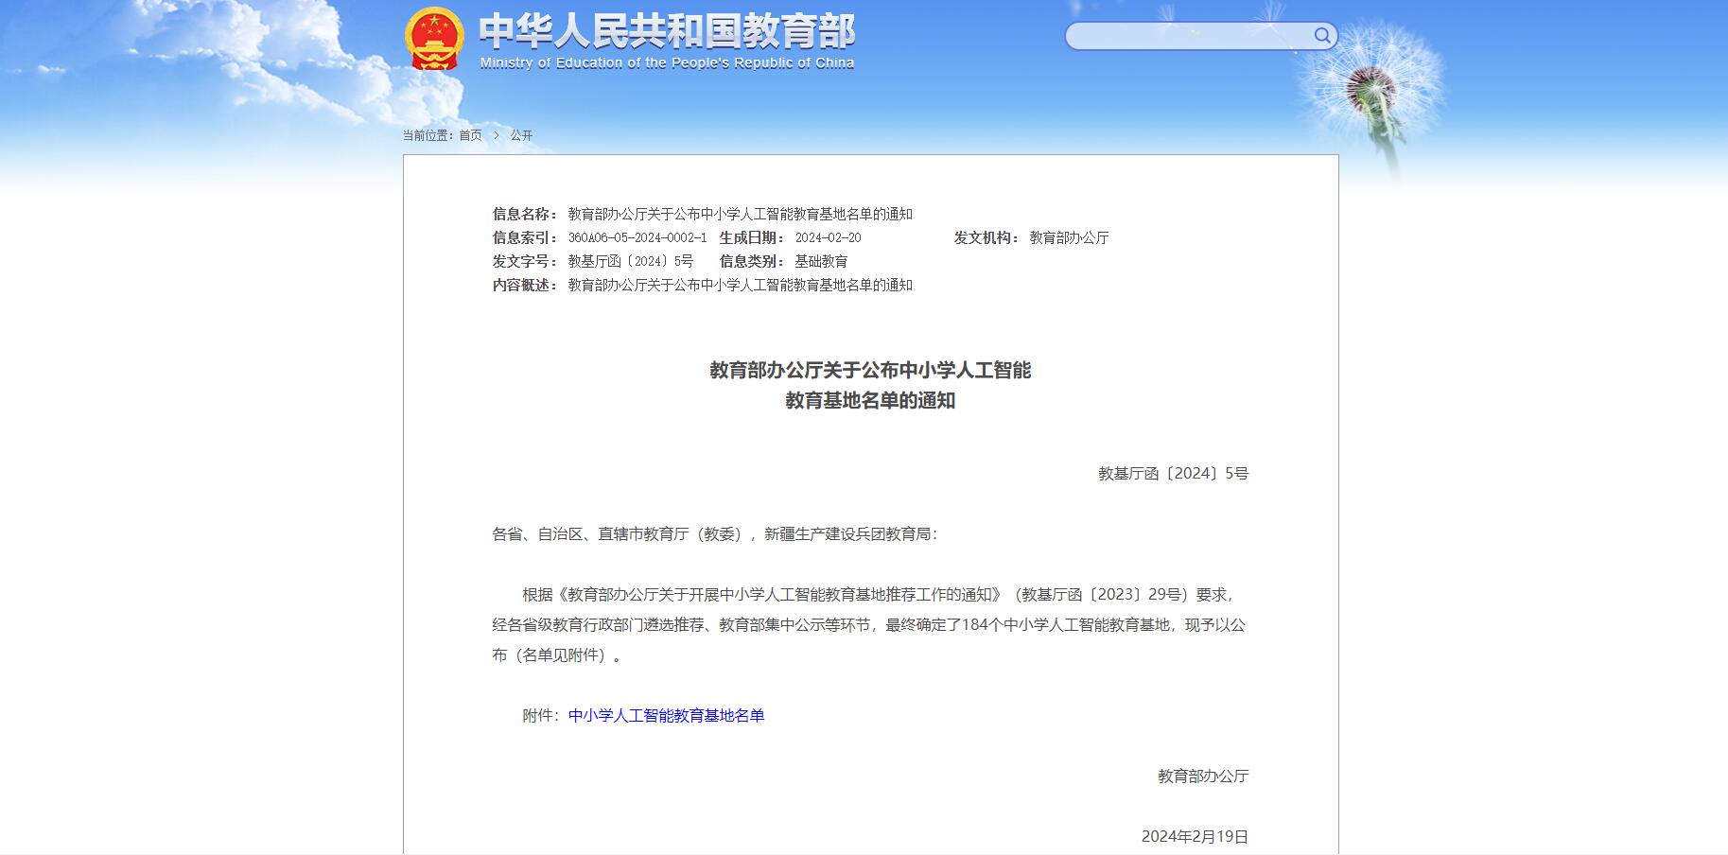Click the 信息类别 value 基础教育
1728x855 pixels.
pos(821,262)
